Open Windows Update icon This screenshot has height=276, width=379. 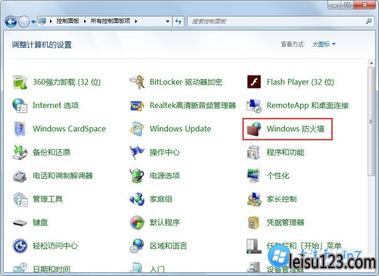click(137, 129)
